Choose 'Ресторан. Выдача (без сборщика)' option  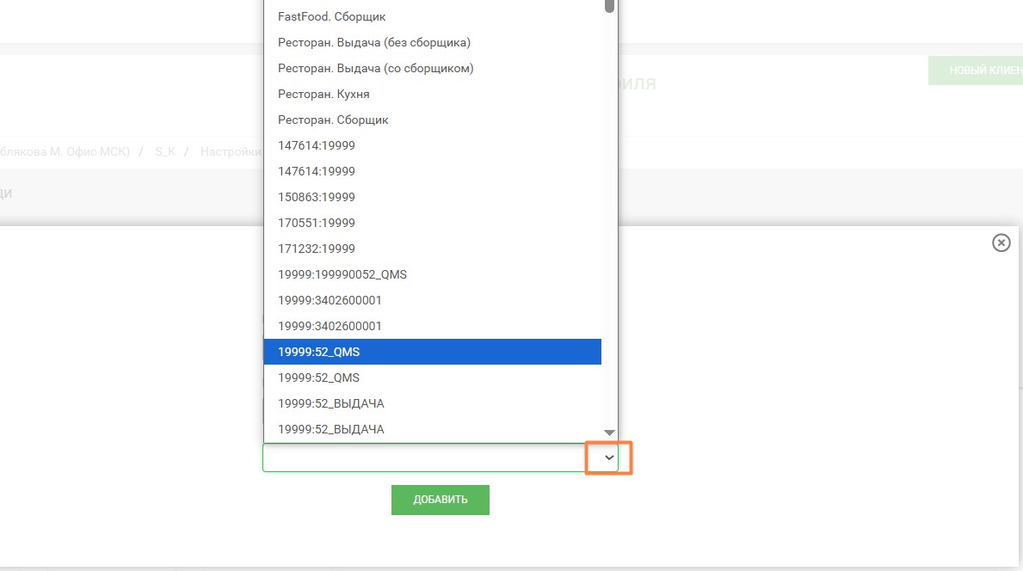(373, 42)
